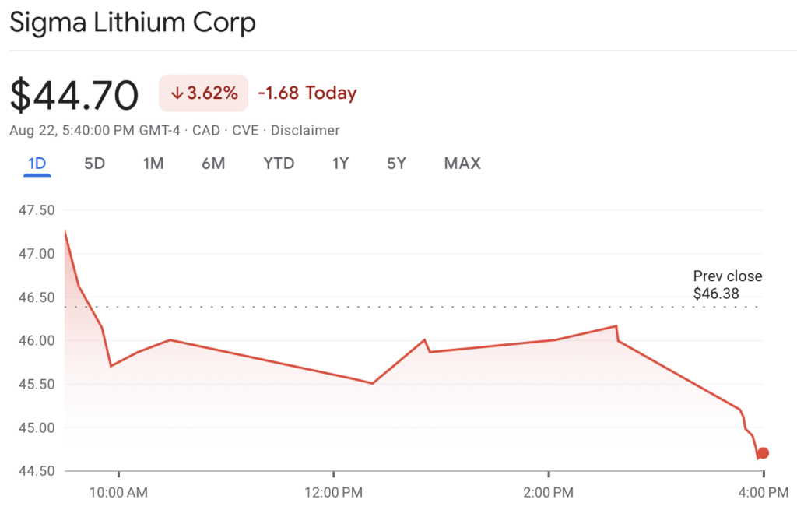Select the YTD range tab

click(x=279, y=164)
